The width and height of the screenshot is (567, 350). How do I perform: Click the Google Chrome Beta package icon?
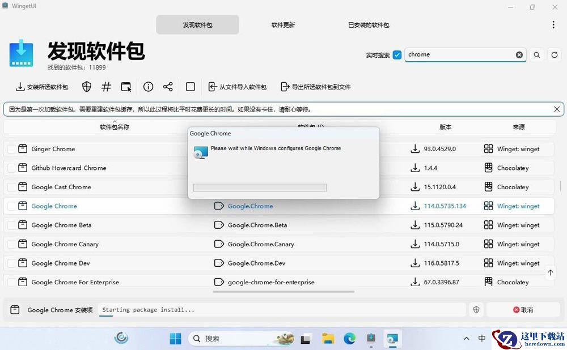[x=23, y=225]
